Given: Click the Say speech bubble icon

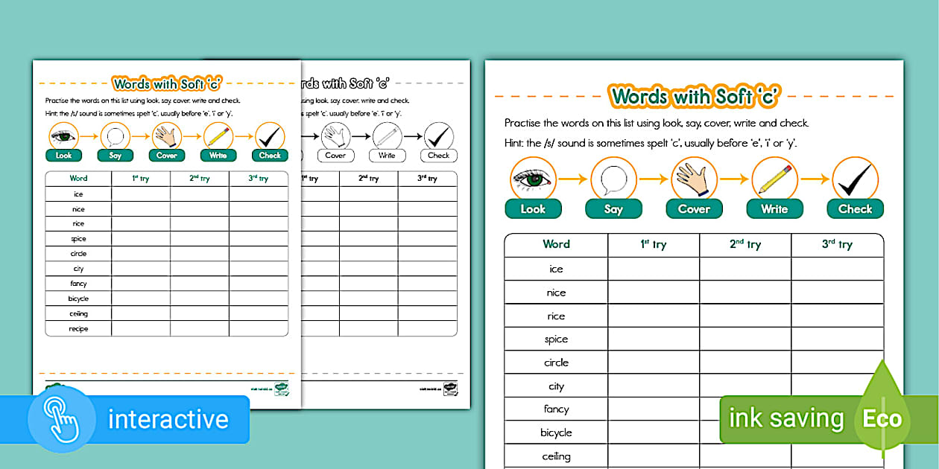Looking at the screenshot, I should (613, 179).
